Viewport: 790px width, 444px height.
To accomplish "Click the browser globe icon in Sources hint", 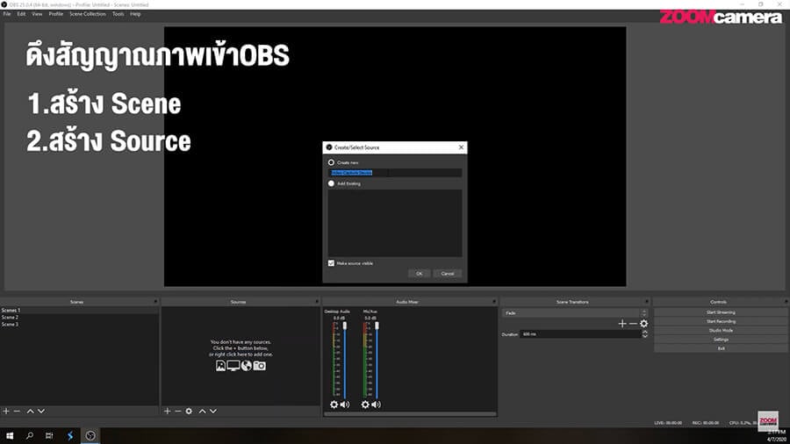I will tap(247, 366).
